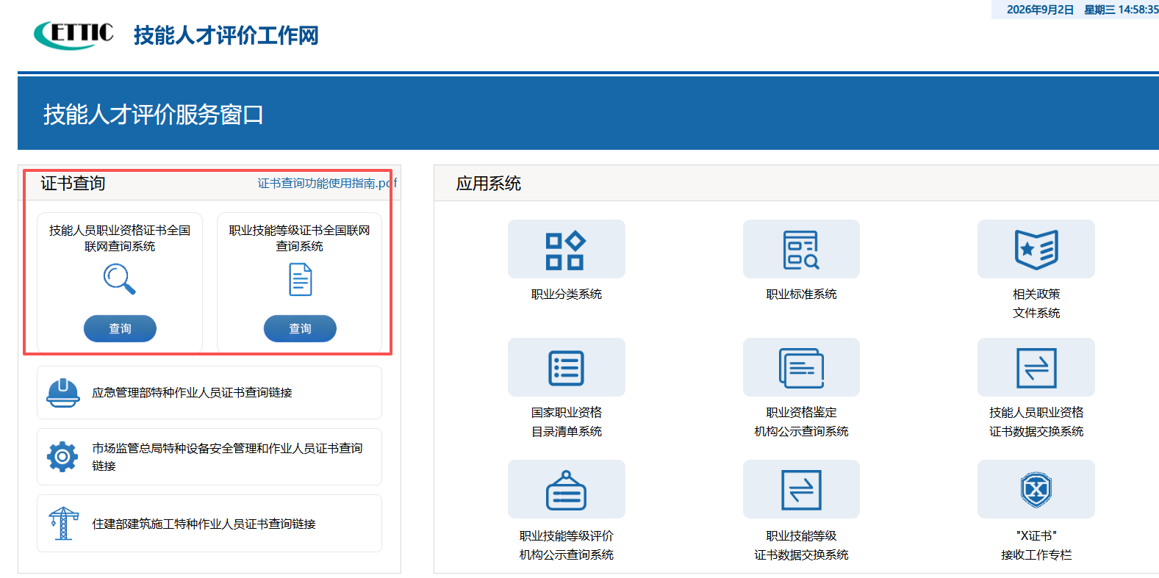Click the 技能人才评价工作网 site title
This screenshot has height=578, width=1159.
[x=226, y=35]
